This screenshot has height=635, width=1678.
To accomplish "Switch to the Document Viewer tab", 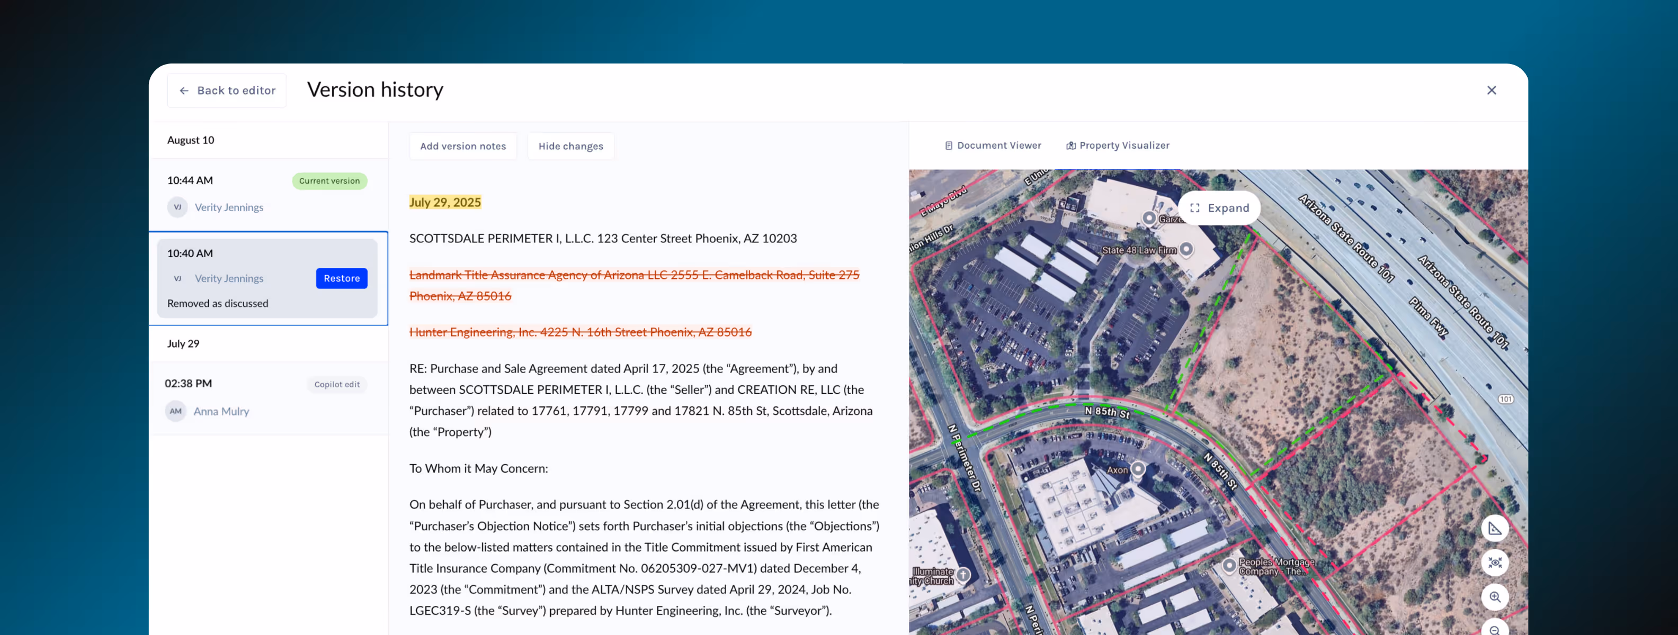I will 993,146.
